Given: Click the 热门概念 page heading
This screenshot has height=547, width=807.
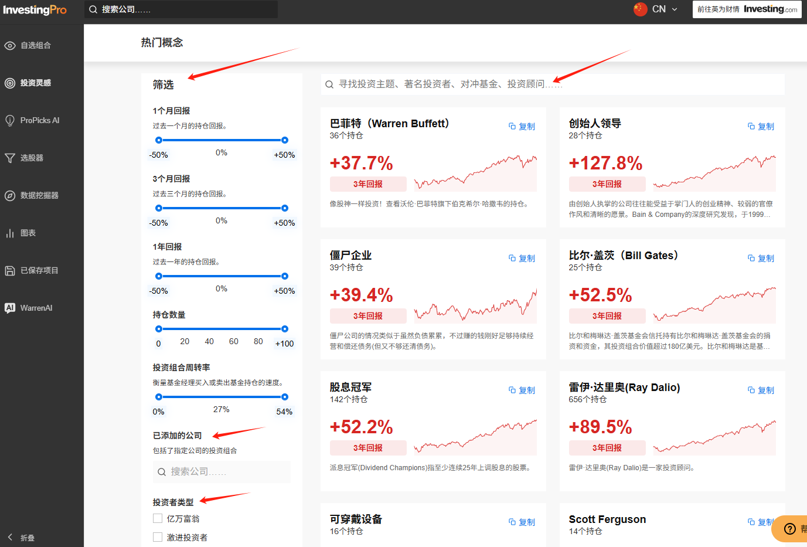Looking at the screenshot, I should (x=162, y=42).
